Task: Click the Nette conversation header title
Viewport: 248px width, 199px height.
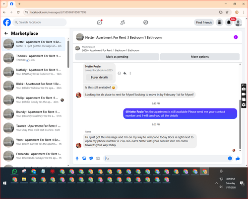Action: [124, 37]
